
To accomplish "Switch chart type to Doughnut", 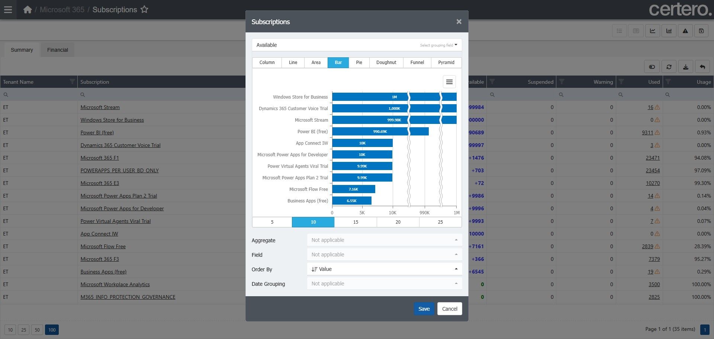I will tap(386, 63).
